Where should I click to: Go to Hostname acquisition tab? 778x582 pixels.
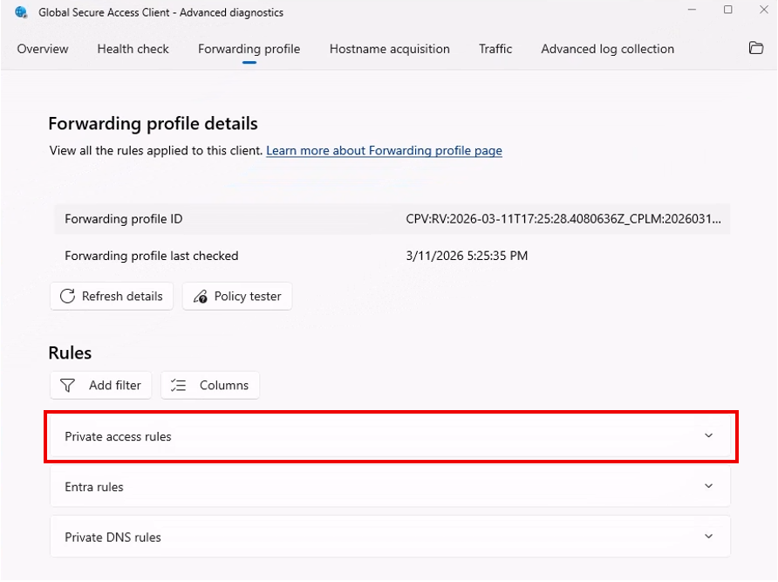tap(390, 49)
